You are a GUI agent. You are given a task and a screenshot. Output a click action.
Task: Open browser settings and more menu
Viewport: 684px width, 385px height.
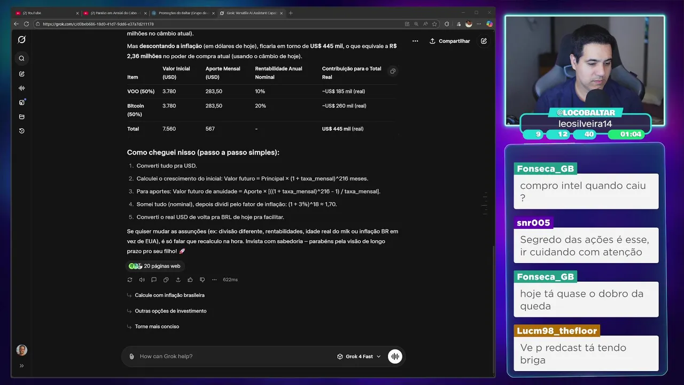[x=479, y=24]
